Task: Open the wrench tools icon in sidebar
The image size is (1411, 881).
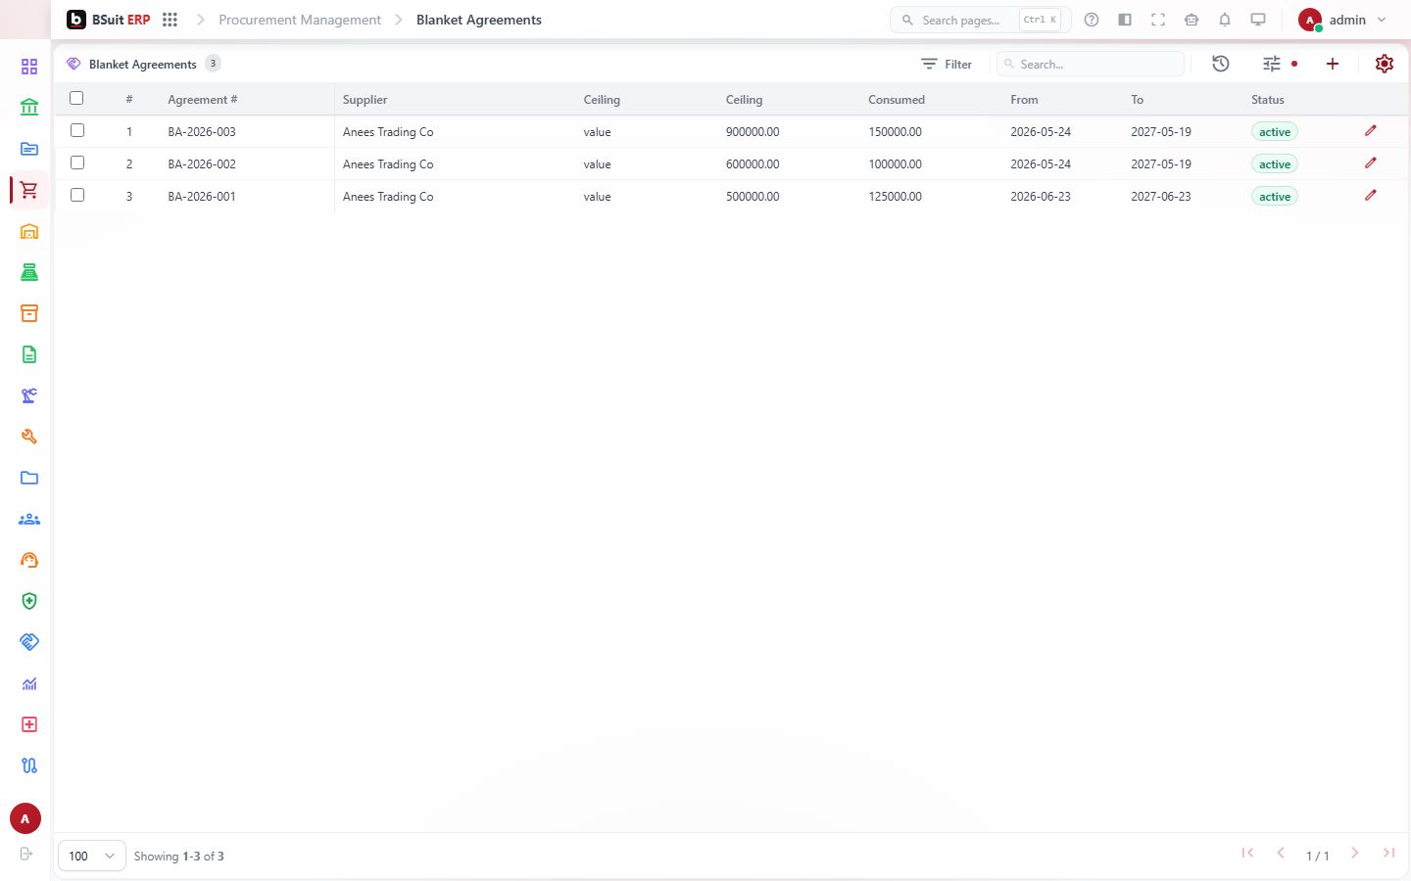Action: tap(29, 437)
